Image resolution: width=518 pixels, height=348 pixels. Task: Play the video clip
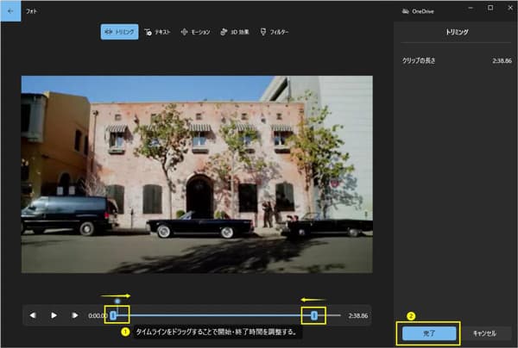tap(54, 315)
